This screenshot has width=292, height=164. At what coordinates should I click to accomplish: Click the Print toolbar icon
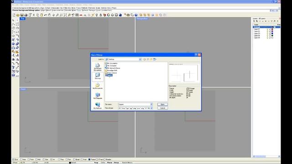(26, 15)
